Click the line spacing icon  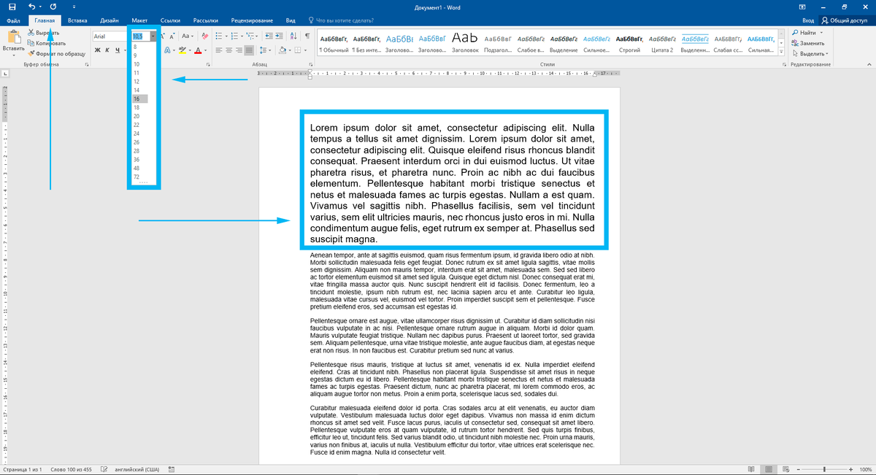click(263, 50)
